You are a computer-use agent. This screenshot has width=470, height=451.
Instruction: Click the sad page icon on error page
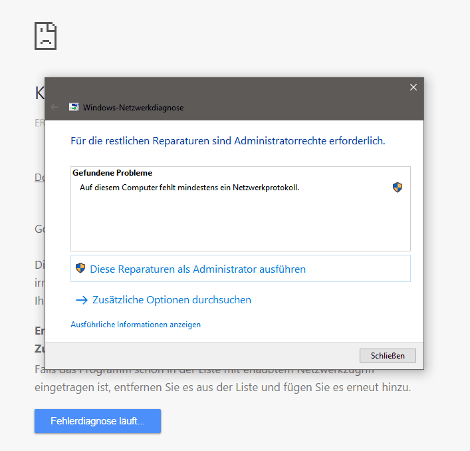tap(46, 36)
